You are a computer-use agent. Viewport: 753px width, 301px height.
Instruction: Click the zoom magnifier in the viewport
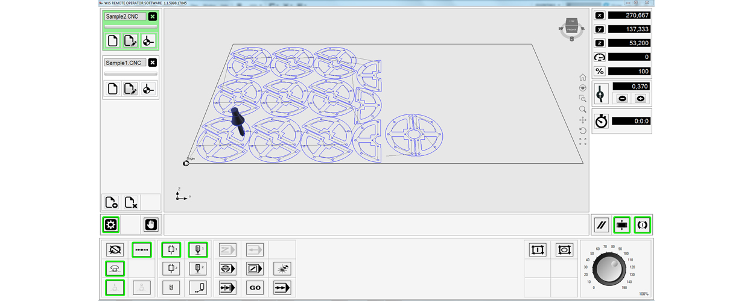582,110
